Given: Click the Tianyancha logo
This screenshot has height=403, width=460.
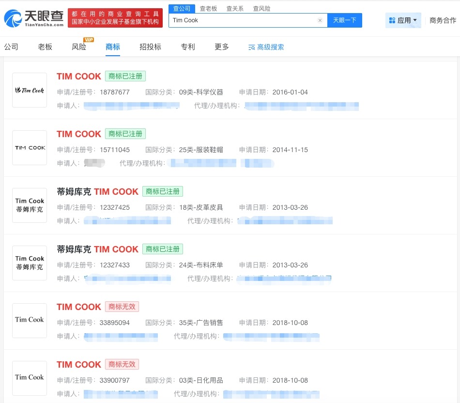Looking at the screenshot, I should point(34,18).
